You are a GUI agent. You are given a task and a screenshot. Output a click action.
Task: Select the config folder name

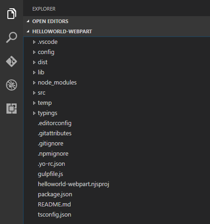(46, 52)
